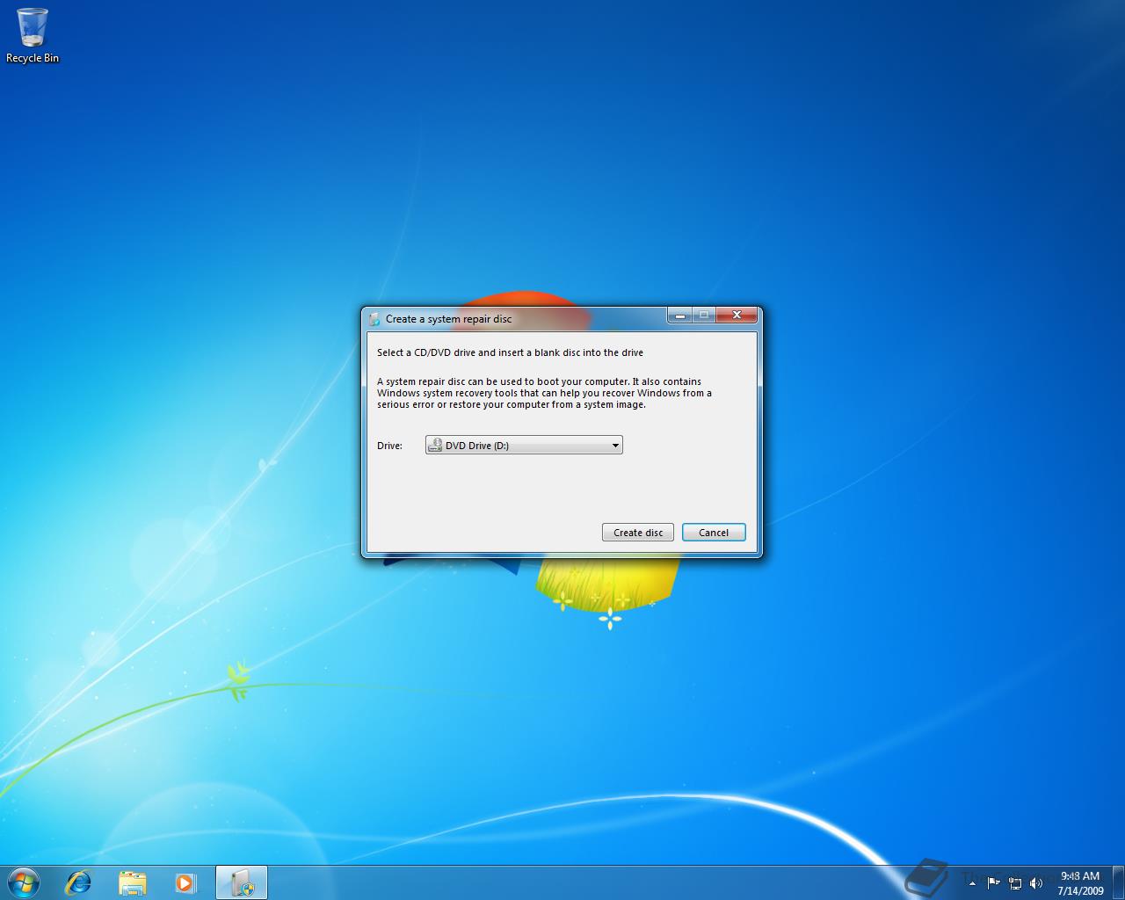Image resolution: width=1125 pixels, height=900 pixels.
Task: Click the 'Drive:' label
Action: tap(389, 446)
